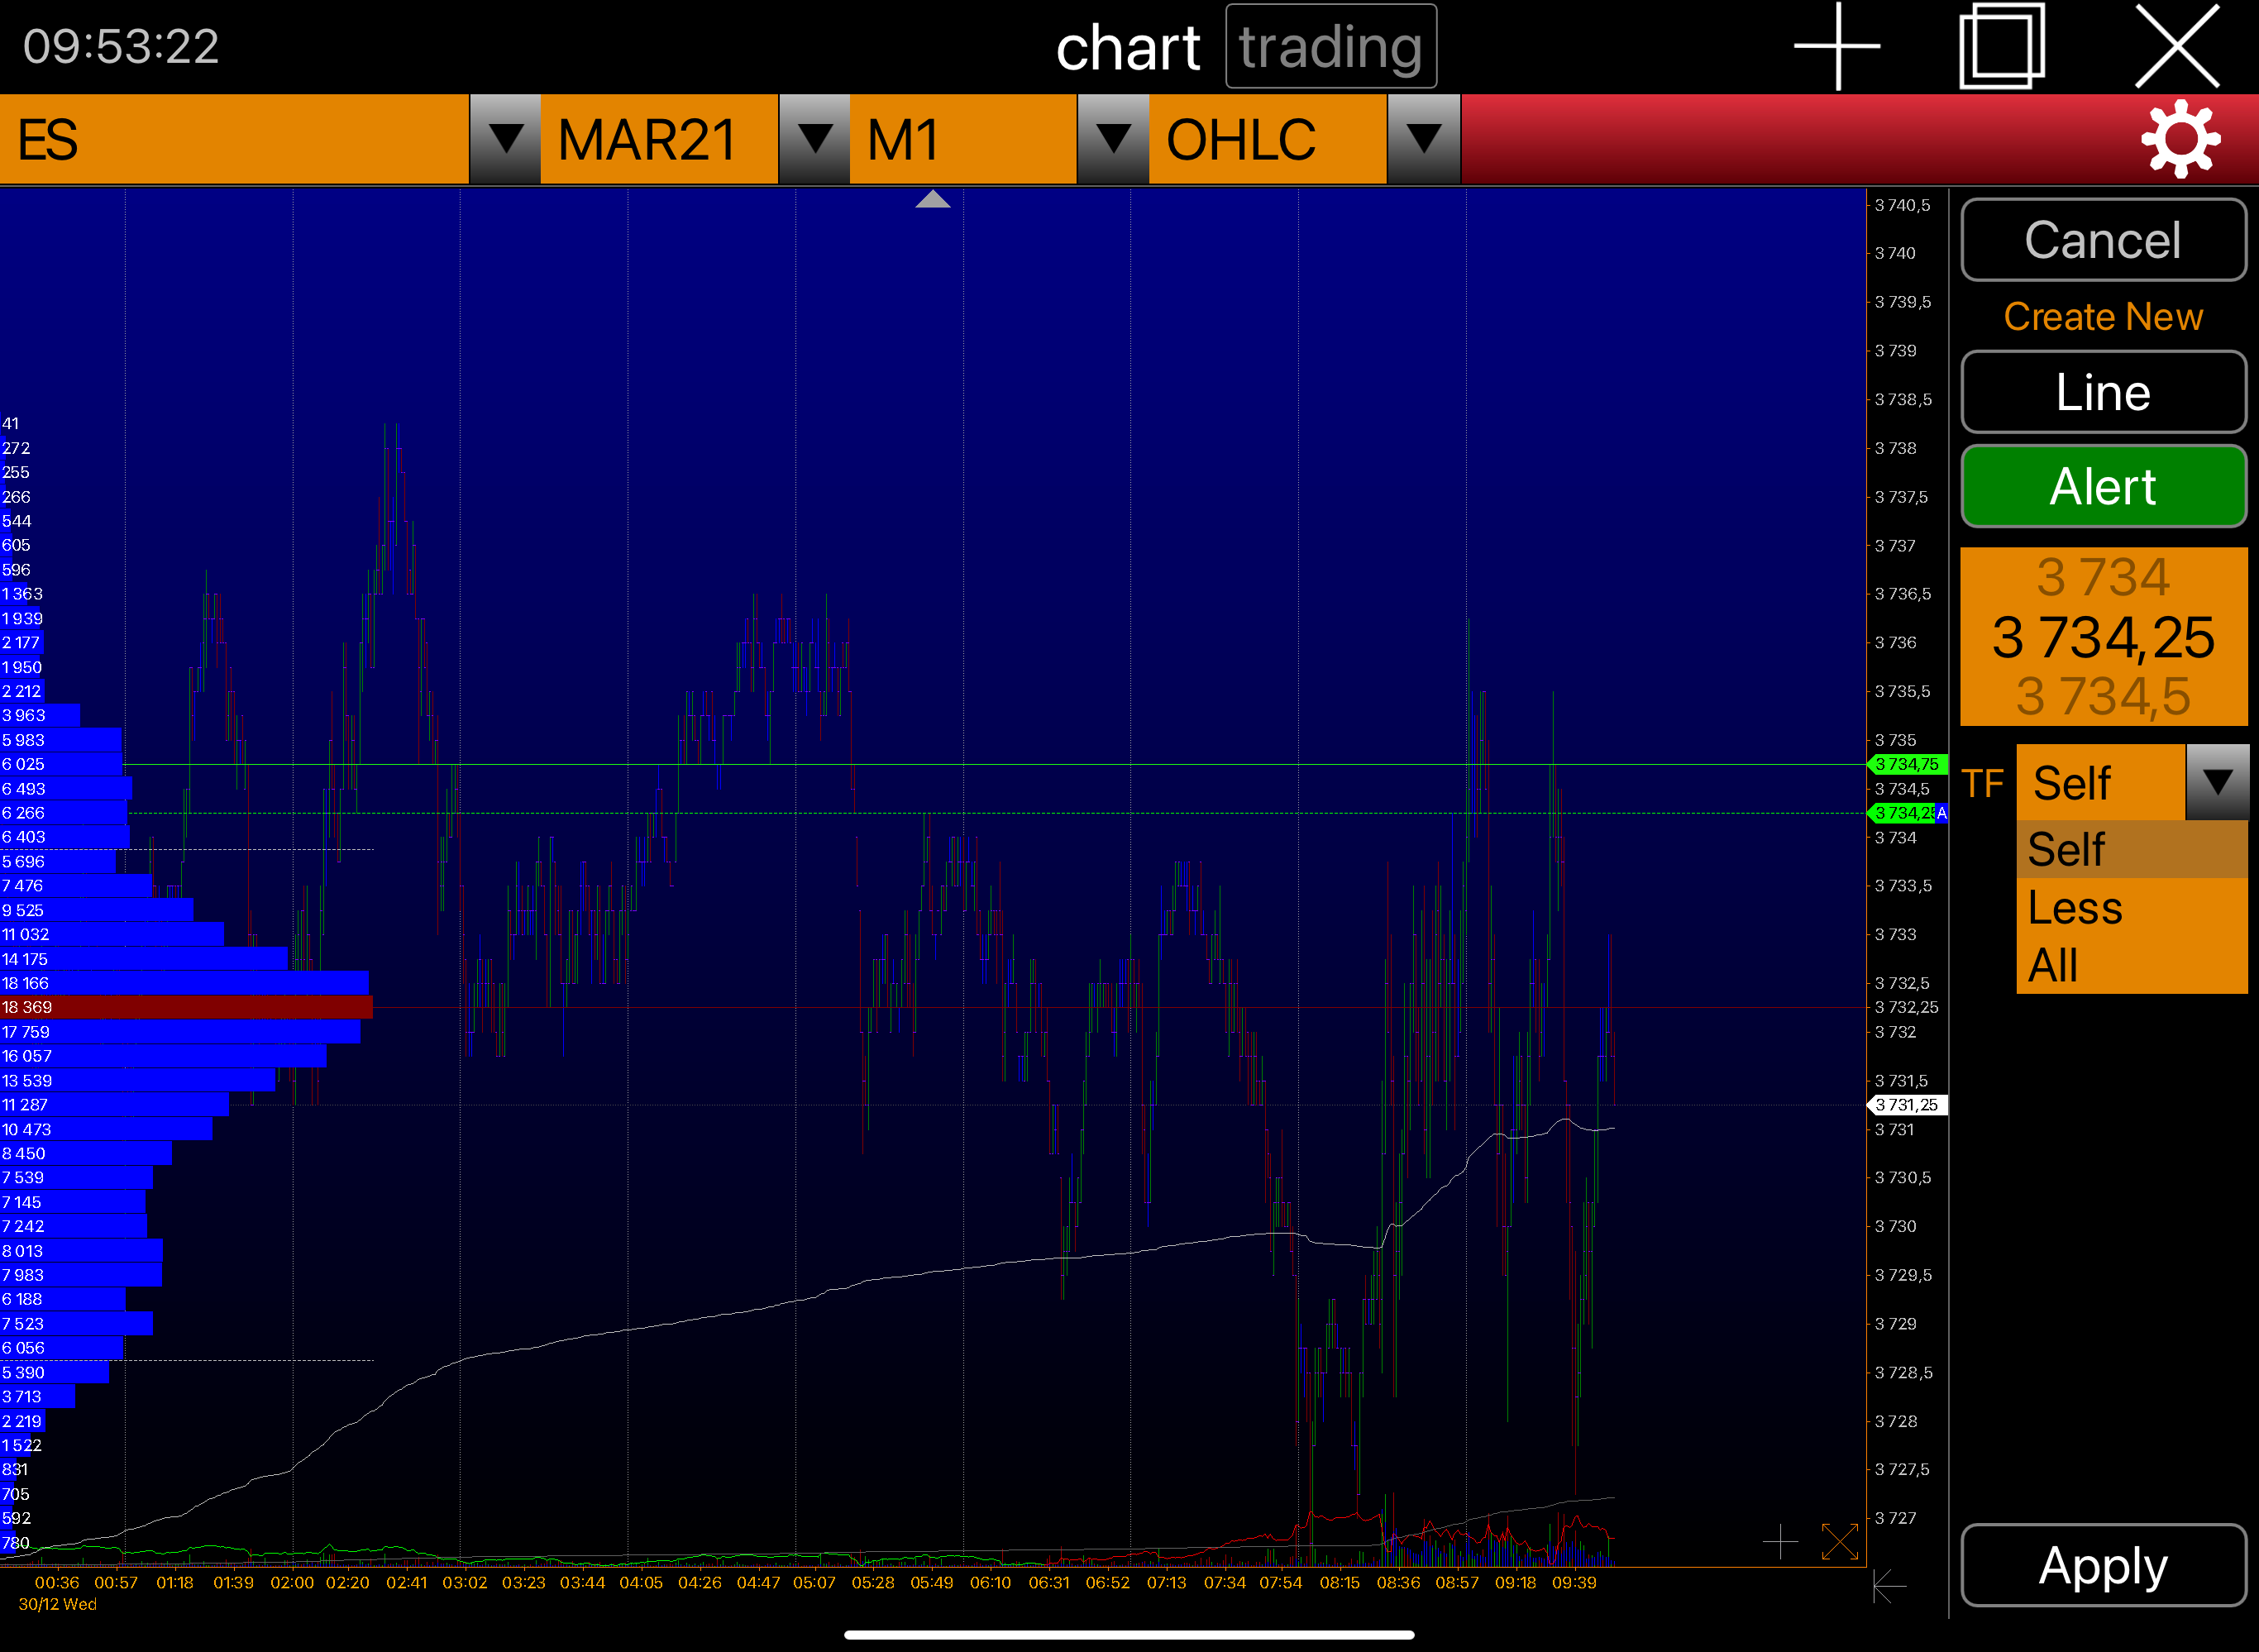Select All in the TF options

click(2052, 965)
